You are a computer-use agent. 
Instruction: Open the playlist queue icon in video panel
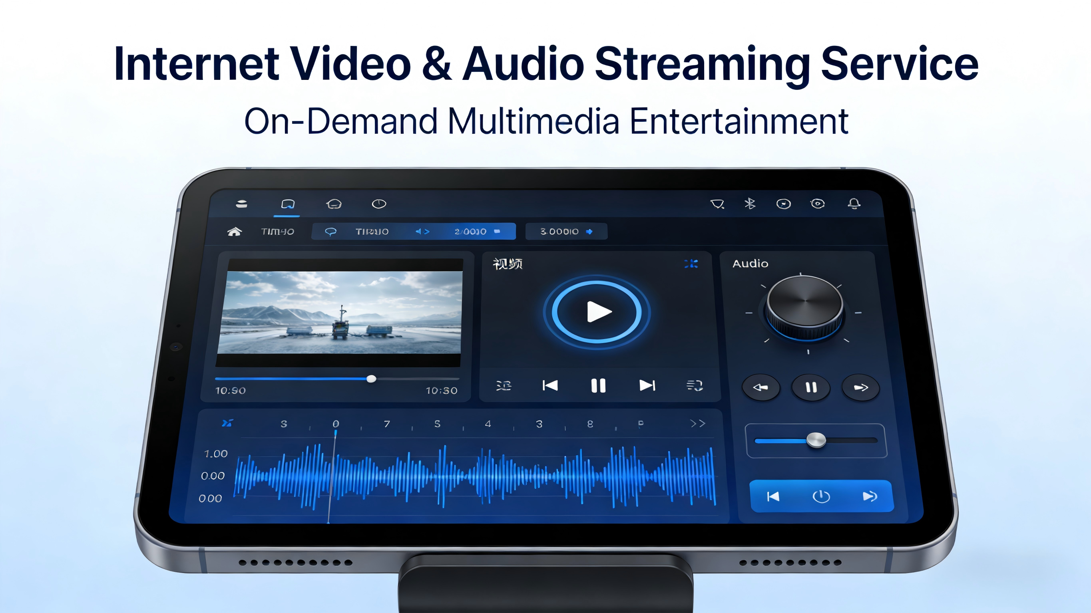pyautogui.click(x=695, y=385)
